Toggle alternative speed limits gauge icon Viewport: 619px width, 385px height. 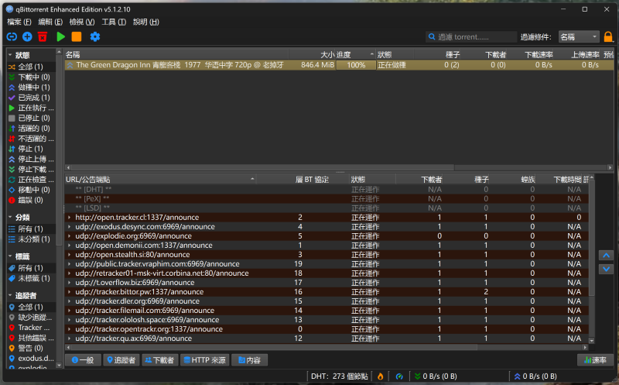point(399,376)
